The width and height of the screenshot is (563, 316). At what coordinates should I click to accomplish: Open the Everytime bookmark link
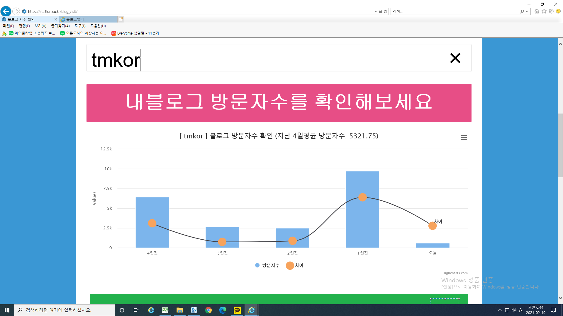pyautogui.click(x=135, y=33)
